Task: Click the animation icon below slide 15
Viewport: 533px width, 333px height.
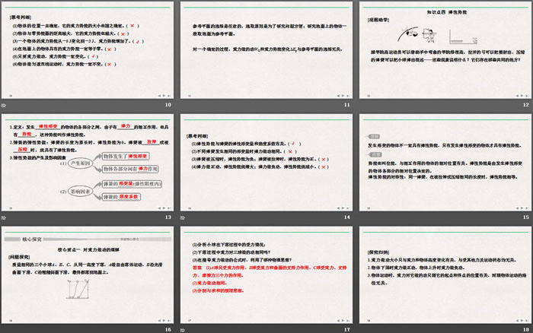Action: (x=360, y=217)
